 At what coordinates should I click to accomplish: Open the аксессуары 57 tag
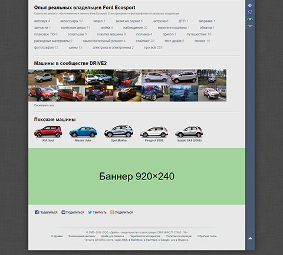point(71,21)
